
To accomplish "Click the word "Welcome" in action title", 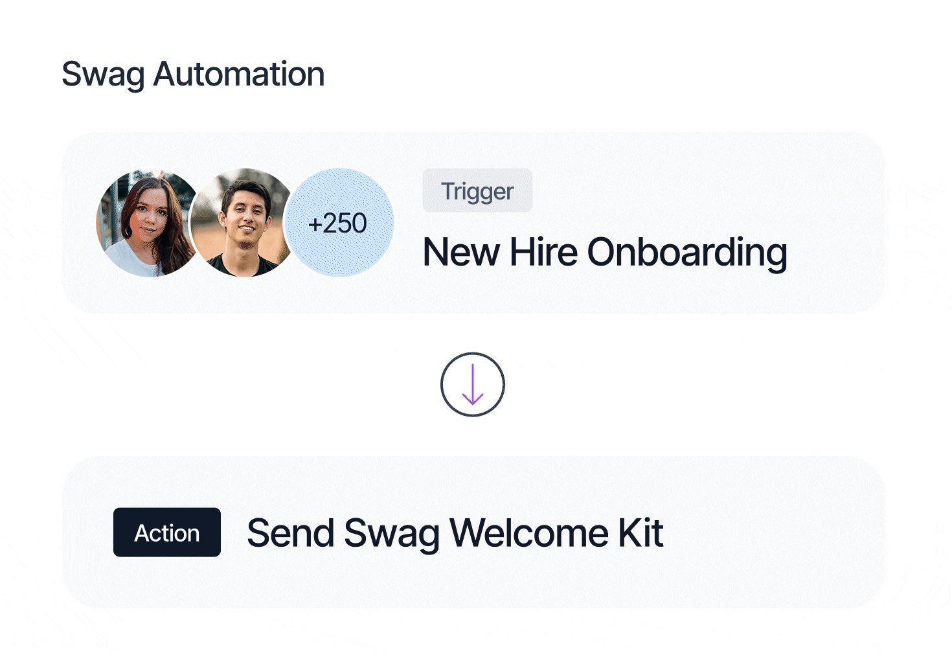I will [529, 533].
